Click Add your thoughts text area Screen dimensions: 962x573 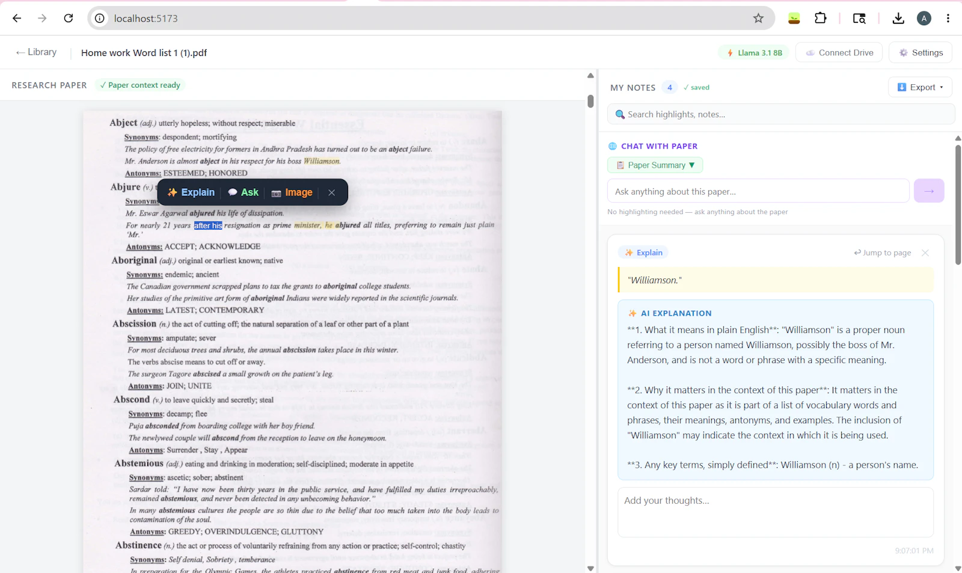776,512
